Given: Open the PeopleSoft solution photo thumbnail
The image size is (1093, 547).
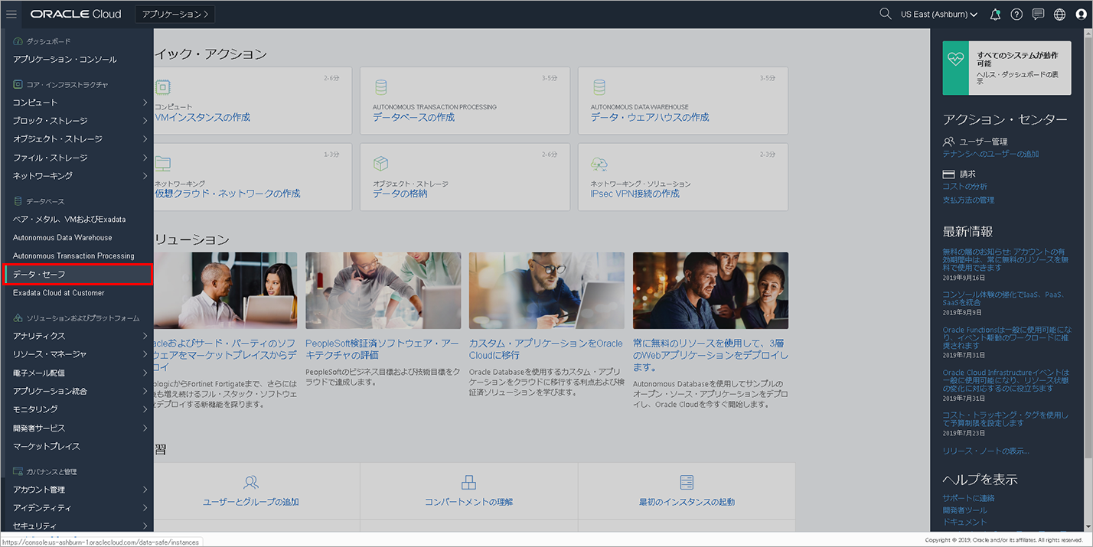Looking at the screenshot, I should [x=383, y=291].
